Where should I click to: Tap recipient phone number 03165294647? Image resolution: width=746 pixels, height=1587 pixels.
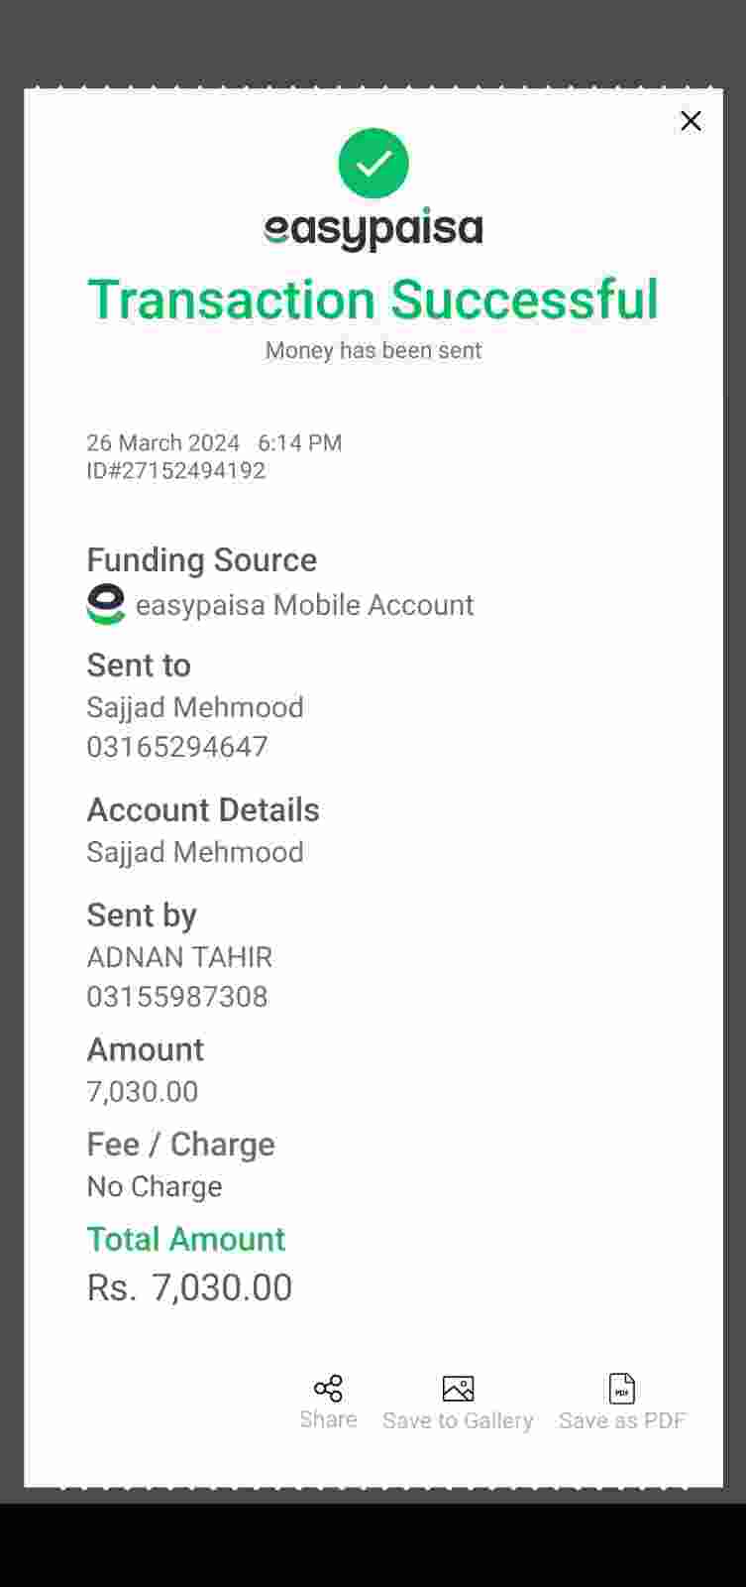pyautogui.click(x=177, y=746)
